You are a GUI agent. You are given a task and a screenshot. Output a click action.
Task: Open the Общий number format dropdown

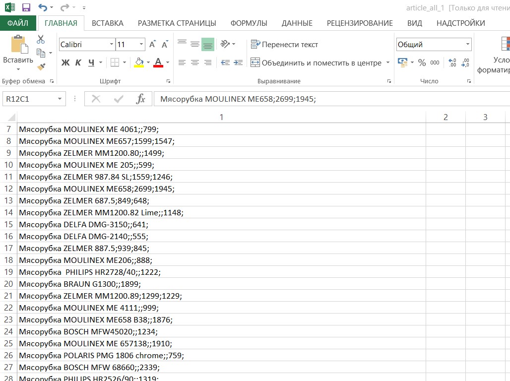click(468, 44)
